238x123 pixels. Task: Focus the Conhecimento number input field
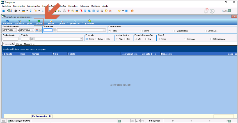(11, 39)
